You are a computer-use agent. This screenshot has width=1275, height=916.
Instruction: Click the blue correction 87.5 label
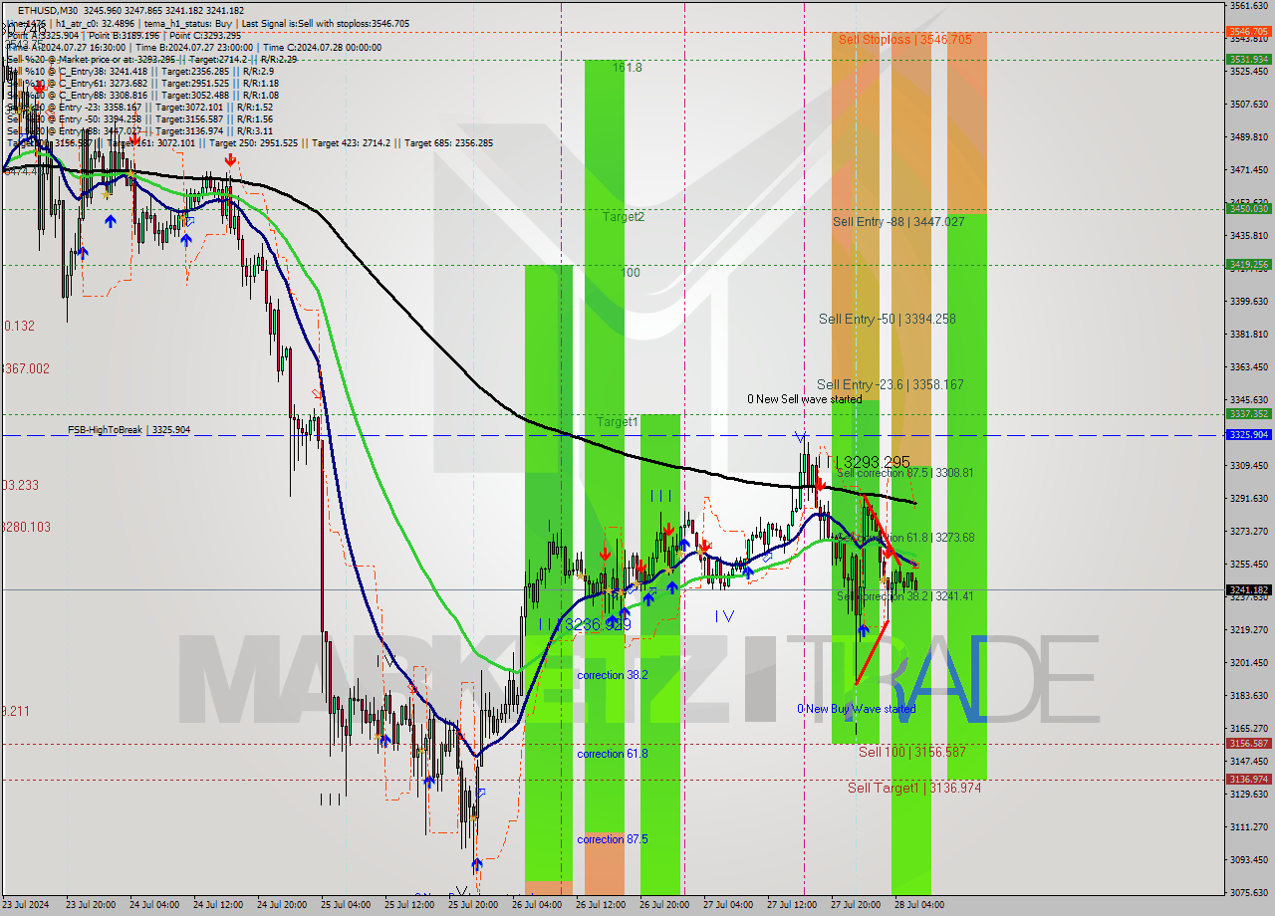click(613, 839)
